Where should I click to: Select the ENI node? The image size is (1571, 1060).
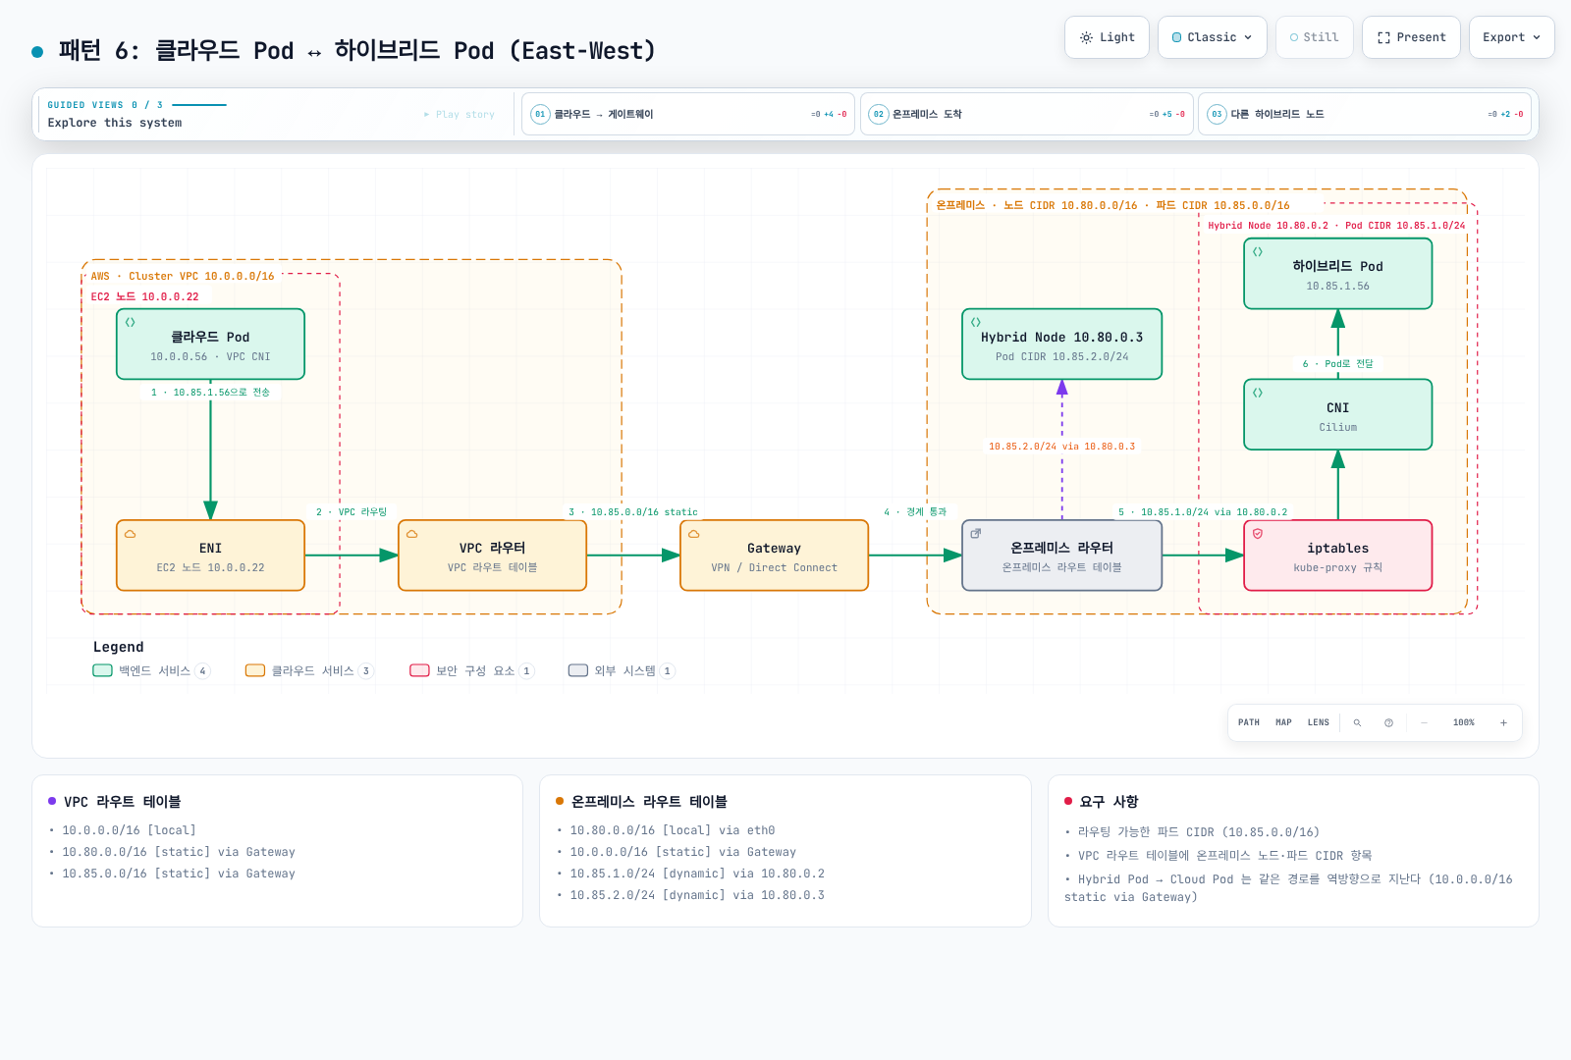tap(210, 556)
